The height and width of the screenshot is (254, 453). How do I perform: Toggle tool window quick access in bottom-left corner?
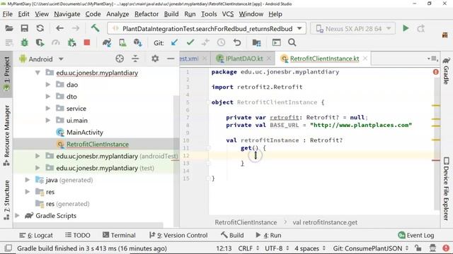click(8, 248)
